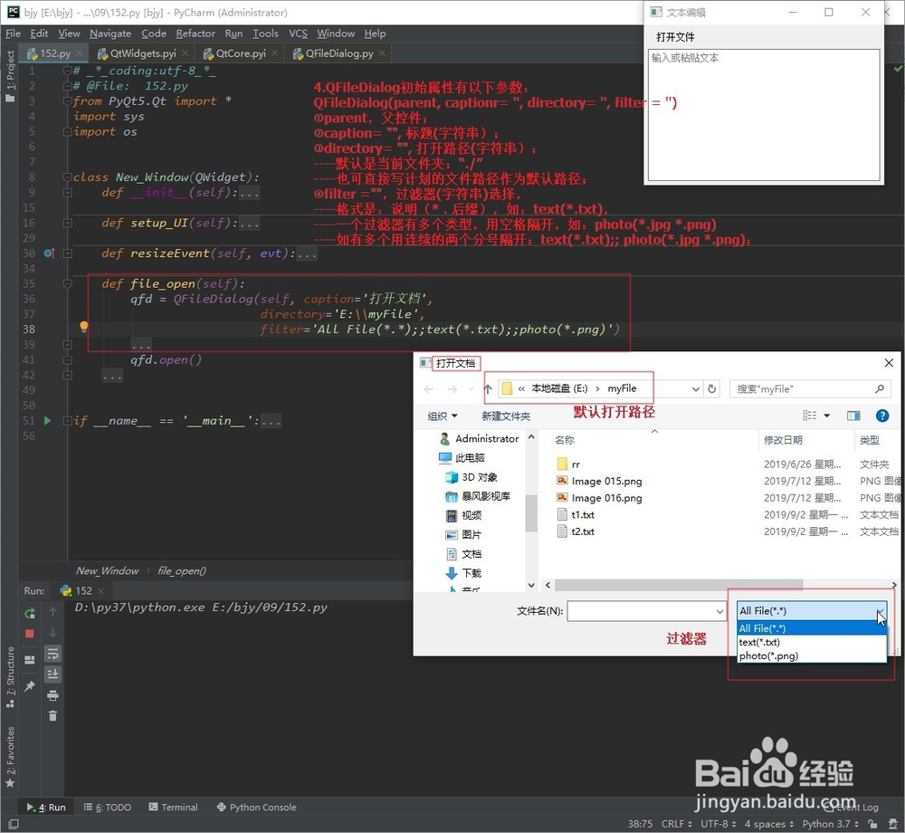Switch to QFileDialog.py editor tab
Viewport: 905px width, 833px height.
coord(338,53)
